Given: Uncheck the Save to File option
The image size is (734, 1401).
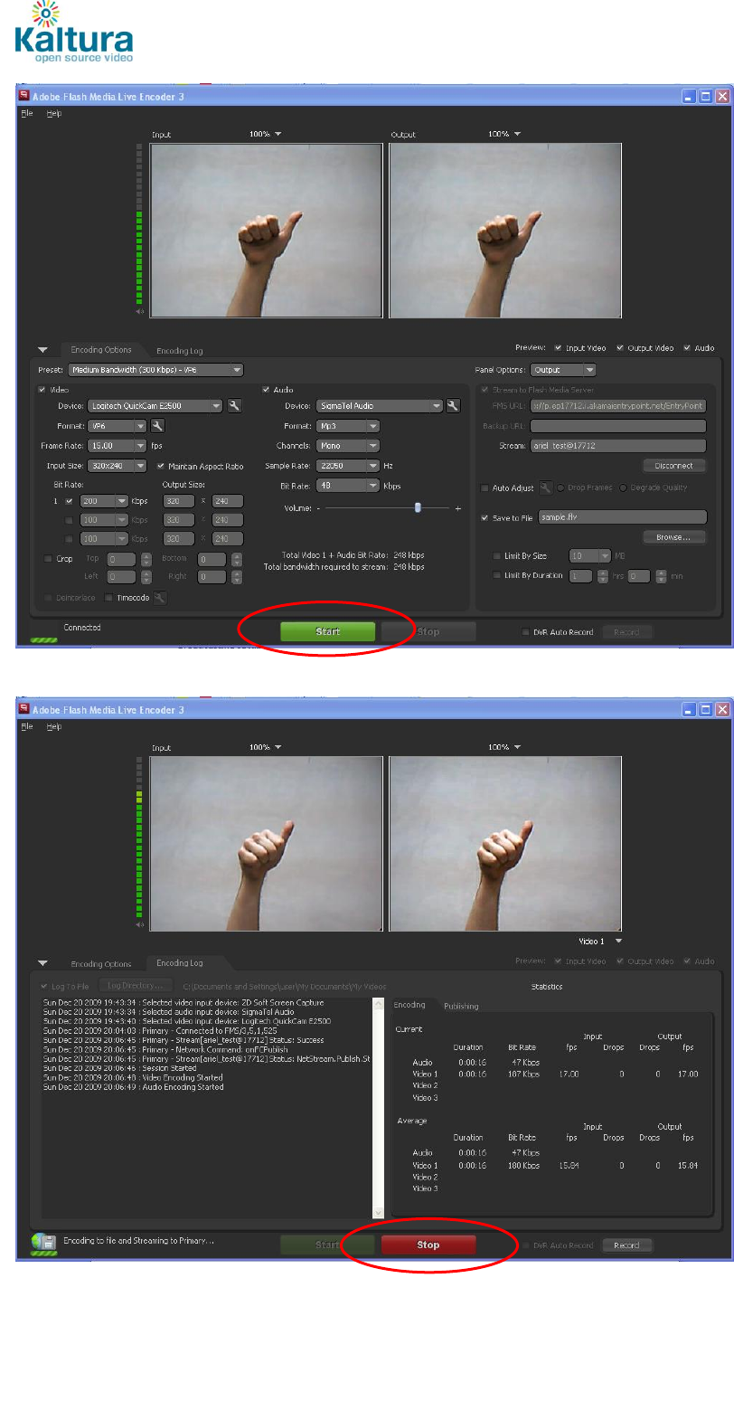Looking at the screenshot, I should 485,518.
